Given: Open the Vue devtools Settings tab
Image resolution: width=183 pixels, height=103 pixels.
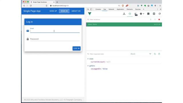Looking at the screenshot, I should [x=154, y=14].
